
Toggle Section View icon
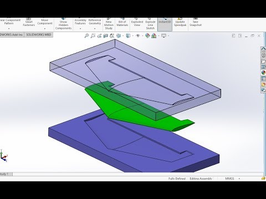(106, 36)
